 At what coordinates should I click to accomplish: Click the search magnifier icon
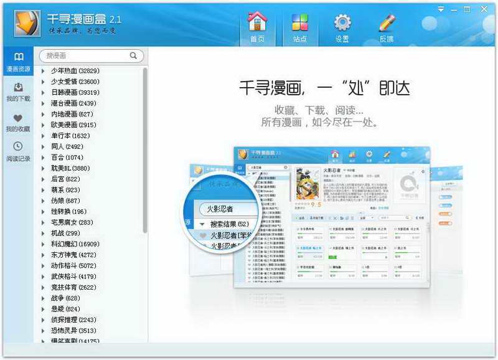pos(133,55)
